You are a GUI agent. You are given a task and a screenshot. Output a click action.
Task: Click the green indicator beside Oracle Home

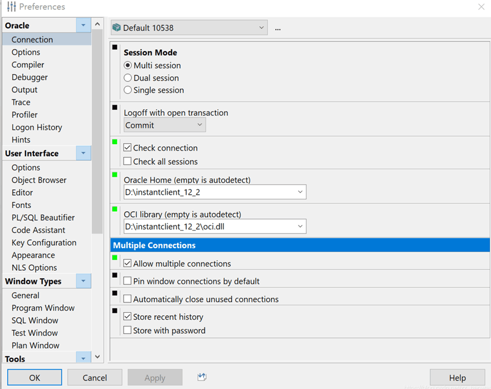(x=115, y=175)
